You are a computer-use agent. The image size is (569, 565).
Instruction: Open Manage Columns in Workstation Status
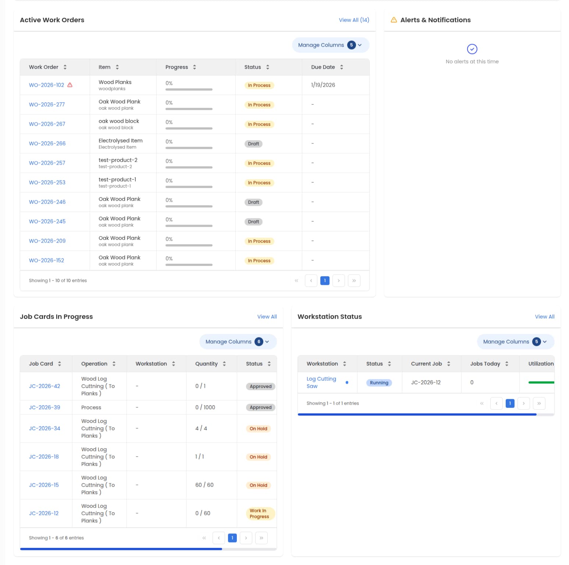(x=515, y=341)
